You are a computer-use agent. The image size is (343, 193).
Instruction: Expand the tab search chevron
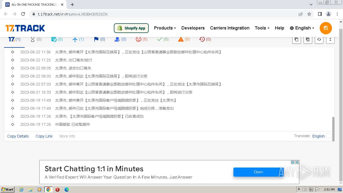[311, 5]
